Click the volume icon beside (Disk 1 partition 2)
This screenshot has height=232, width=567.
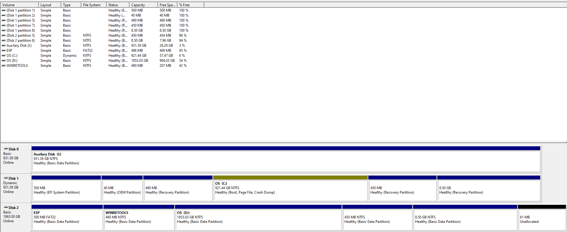[4, 15]
